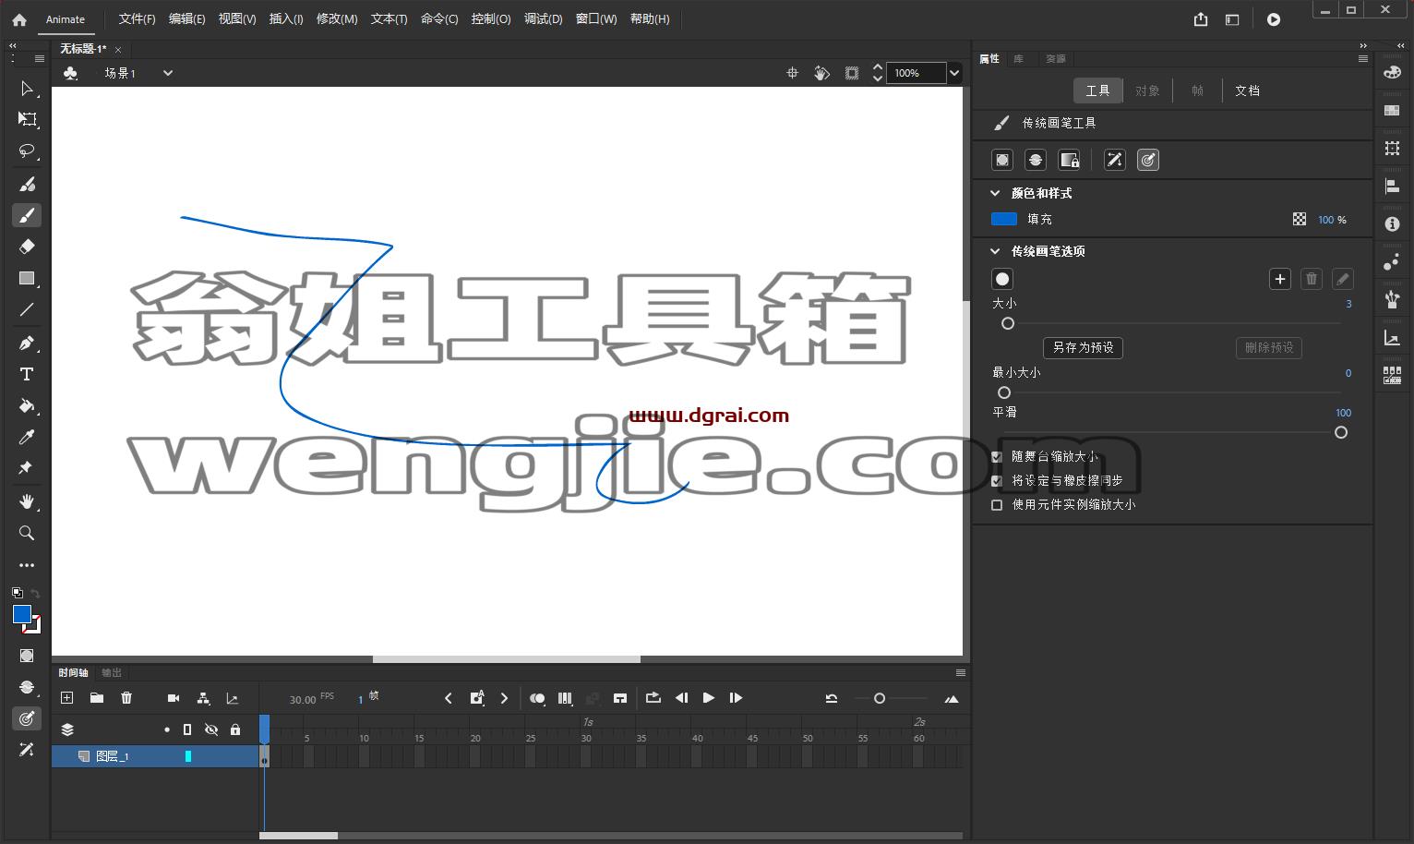Screen dimensions: 1414x844
Task: Collapse the 传统画笔选项 section
Action: [x=995, y=251]
